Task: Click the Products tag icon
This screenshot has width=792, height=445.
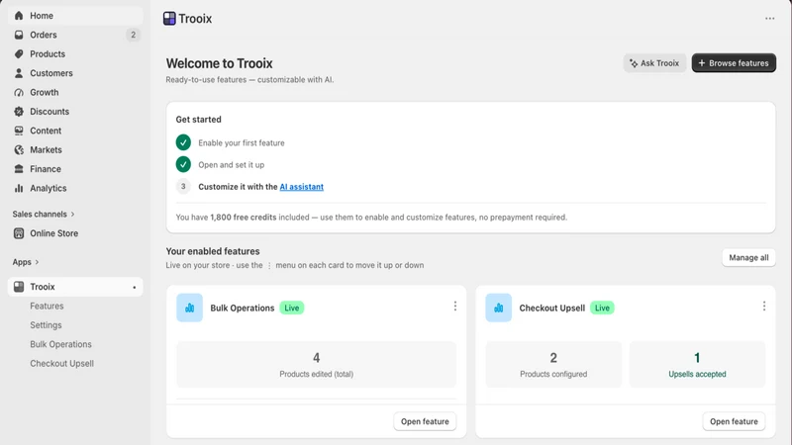Action: coord(19,54)
